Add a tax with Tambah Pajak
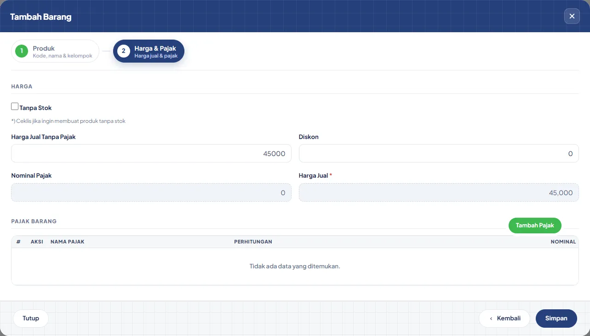 click(x=535, y=226)
